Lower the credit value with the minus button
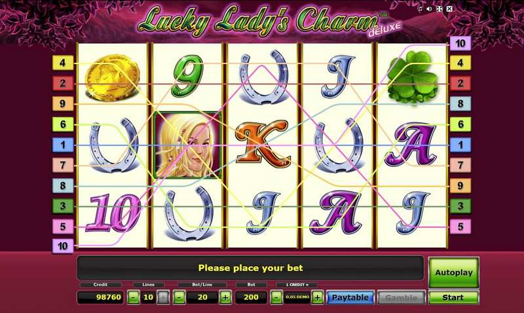Image resolution: width=524 pixels, height=313 pixels. pos(276,297)
